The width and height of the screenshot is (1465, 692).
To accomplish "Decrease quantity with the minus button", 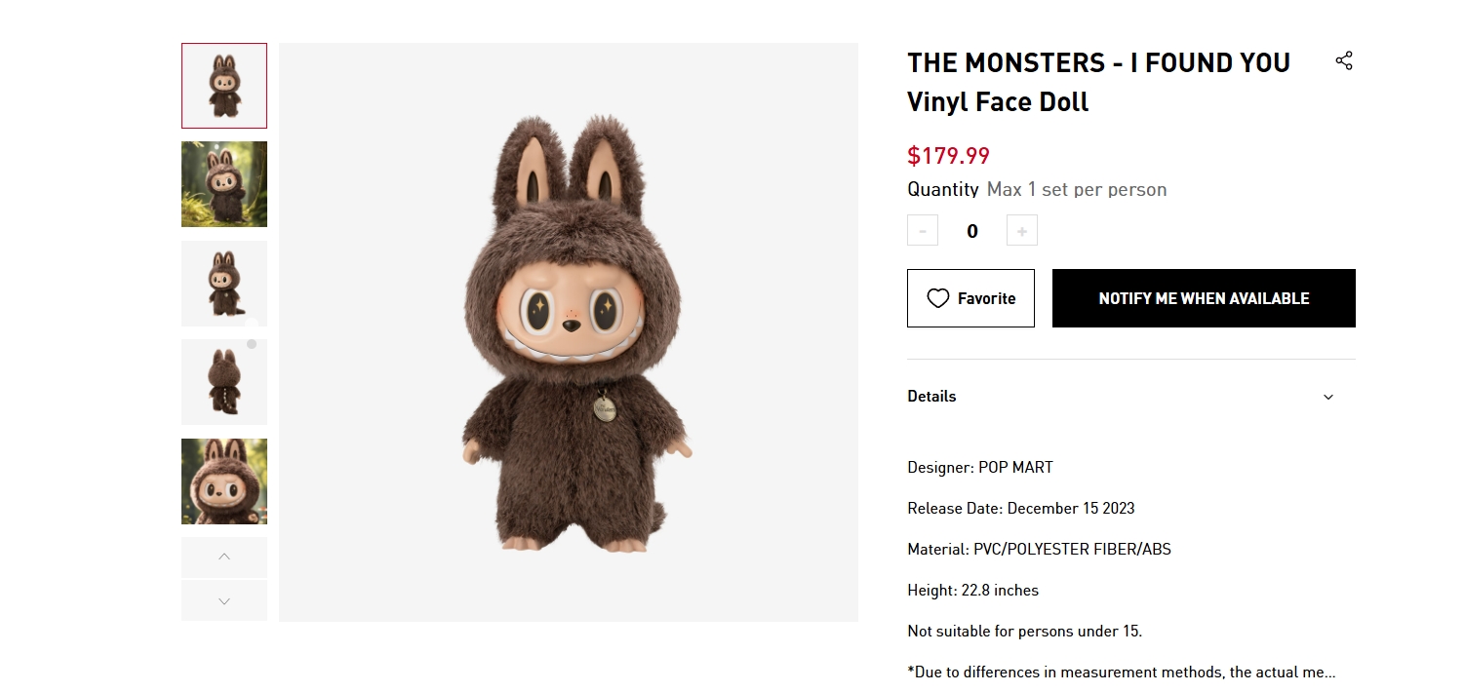I will (x=923, y=231).
